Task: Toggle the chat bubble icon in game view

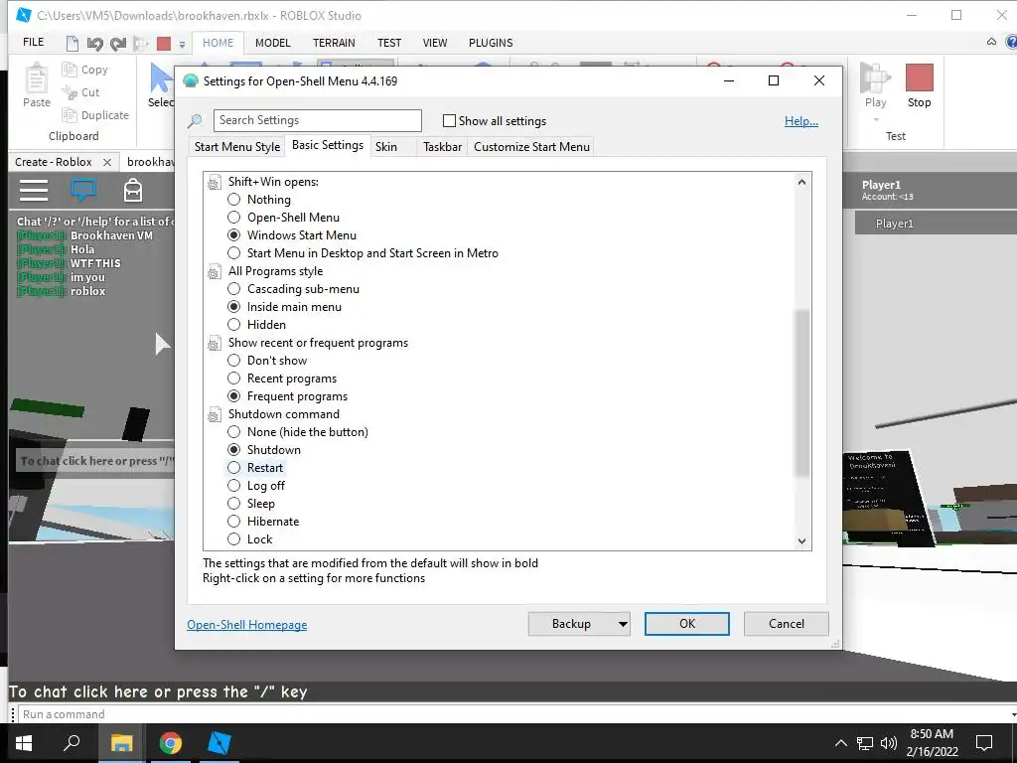Action: point(83,190)
